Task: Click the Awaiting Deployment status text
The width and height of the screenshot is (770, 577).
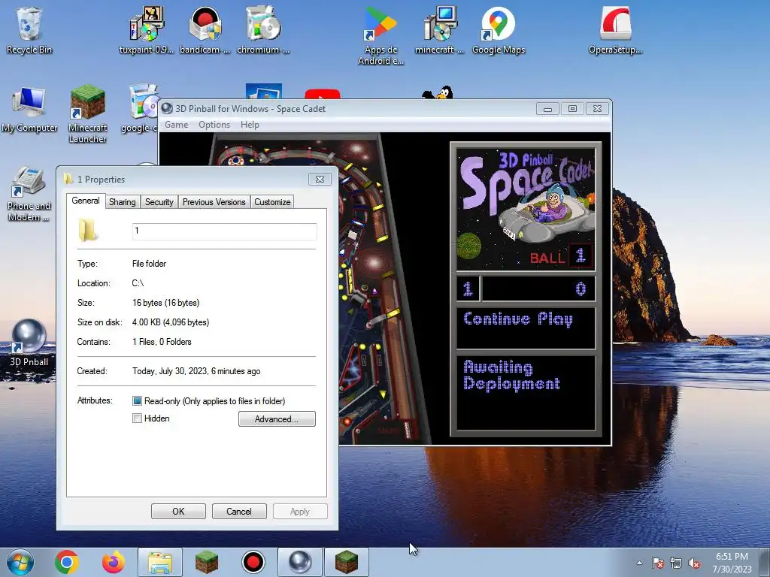Action: pos(511,375)
